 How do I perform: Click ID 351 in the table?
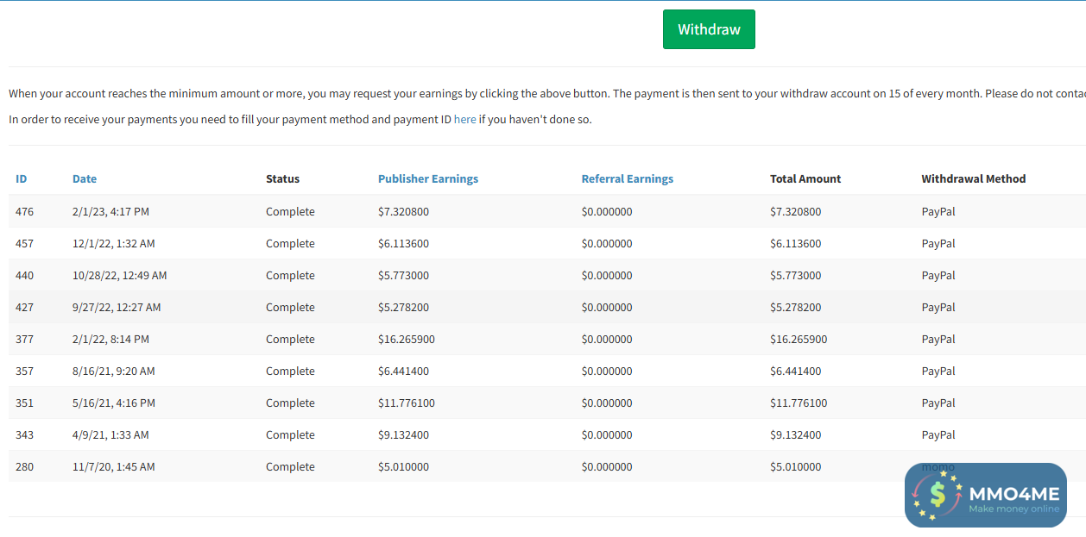click(24, 403)
